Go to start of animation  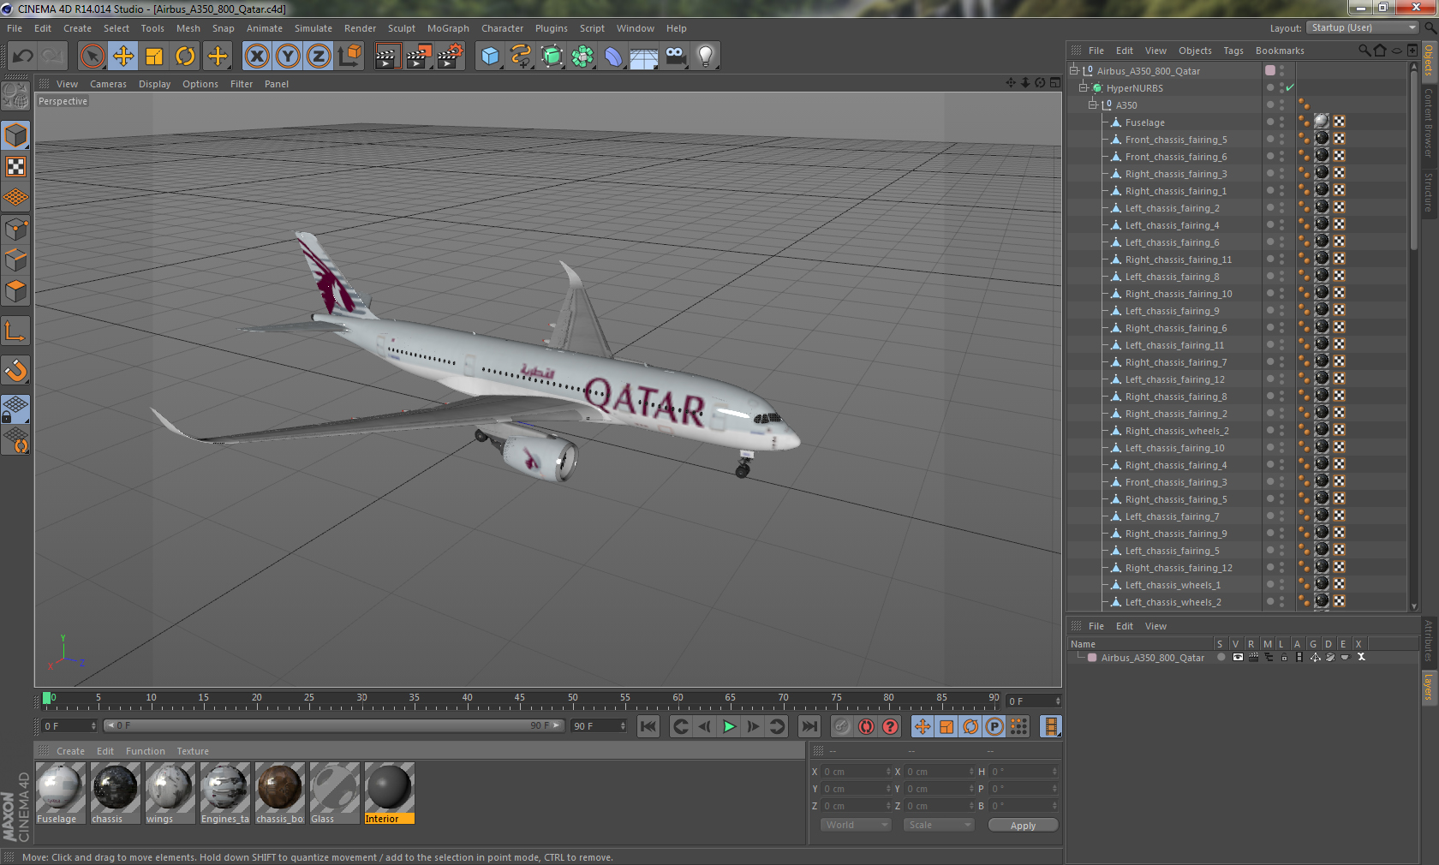pos(648,726)
